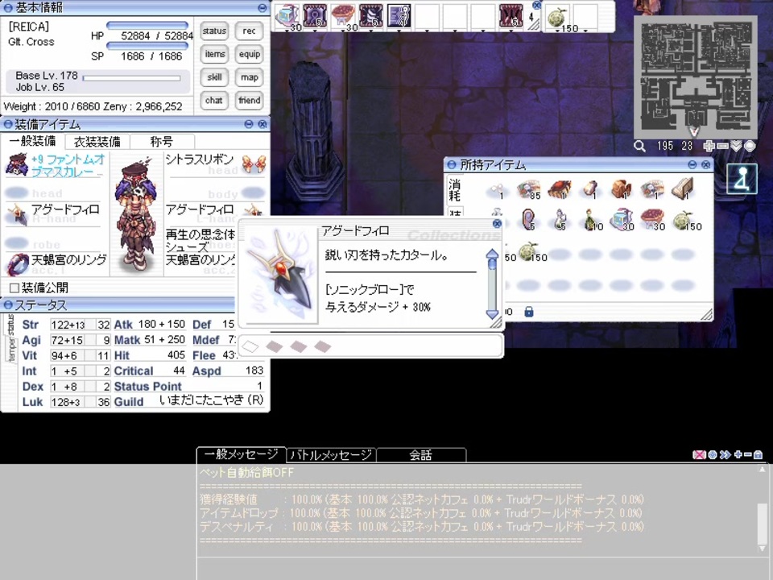Open dropdown arrow under melon hotkey slot

coord(557,31)
